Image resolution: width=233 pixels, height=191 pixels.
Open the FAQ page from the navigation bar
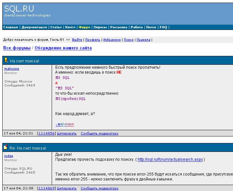pos(164,27)
